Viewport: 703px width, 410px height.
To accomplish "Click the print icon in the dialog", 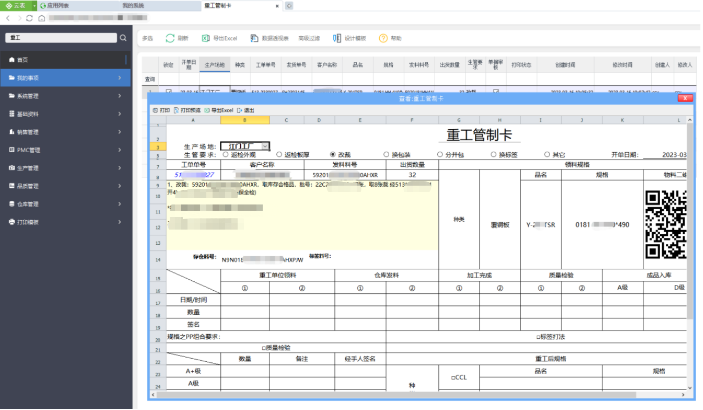I will 156,110.
